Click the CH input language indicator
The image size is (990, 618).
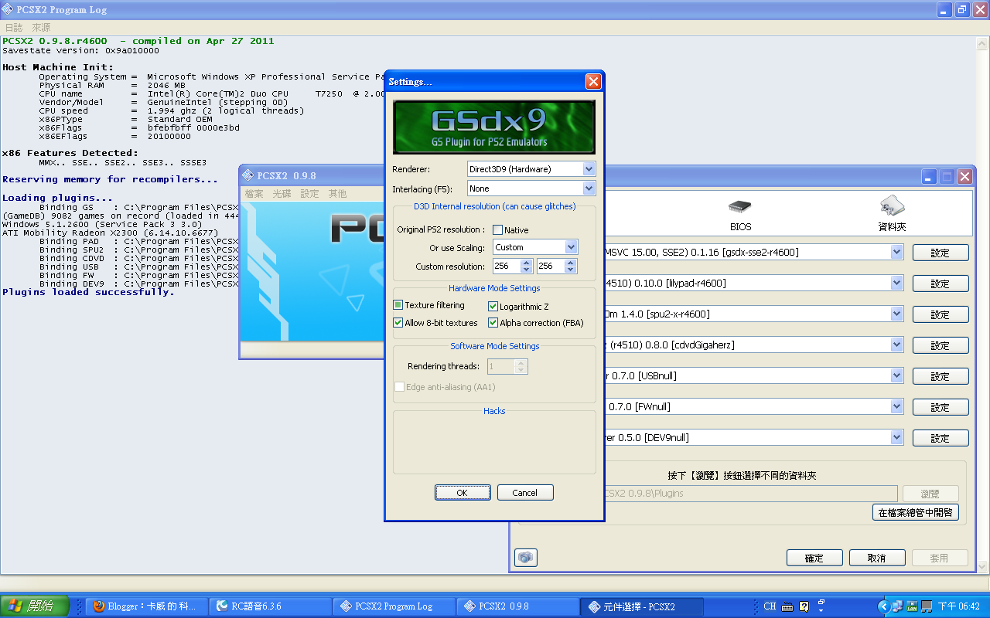click(x=770, y=606)
